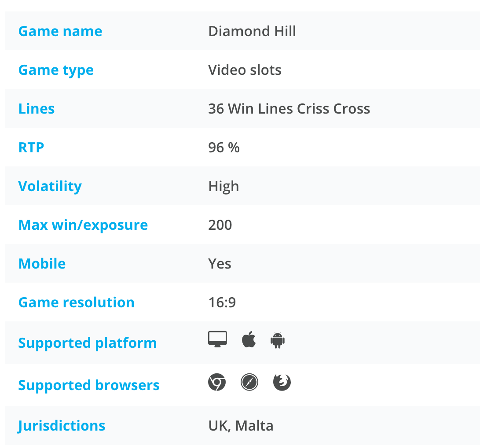Select the Lines row label
Screen dimensions: 502x446
[x=37, y=109]
